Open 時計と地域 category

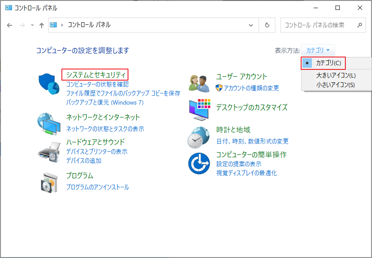click(x=233, y=129)
